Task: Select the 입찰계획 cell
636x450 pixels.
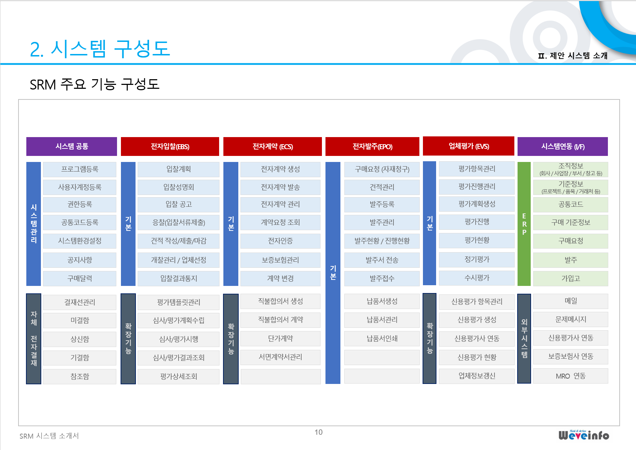Action: [x=179, y=169]
